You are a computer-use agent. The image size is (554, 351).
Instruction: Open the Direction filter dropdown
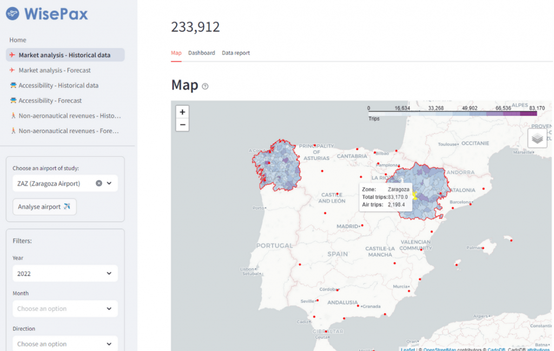[x=65, y=344]
